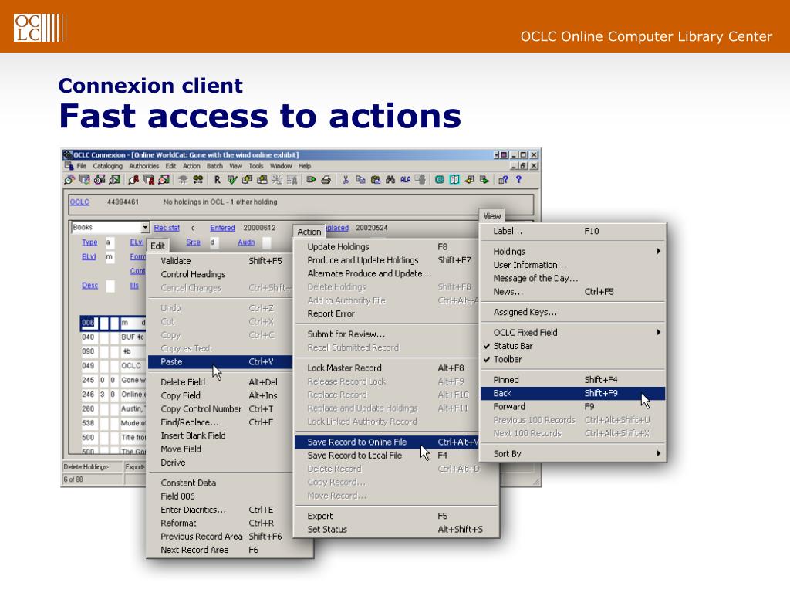Screen dimensions: 790x593
Task: Choose Save Record to Local File
Action: (387, 456)
